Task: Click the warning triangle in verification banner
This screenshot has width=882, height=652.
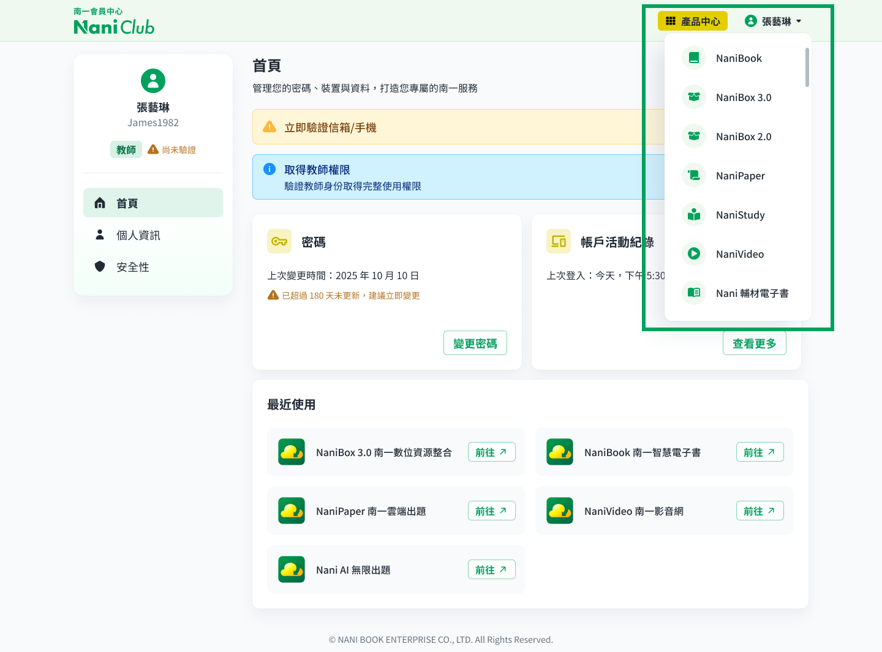Action: click(269, 127)
